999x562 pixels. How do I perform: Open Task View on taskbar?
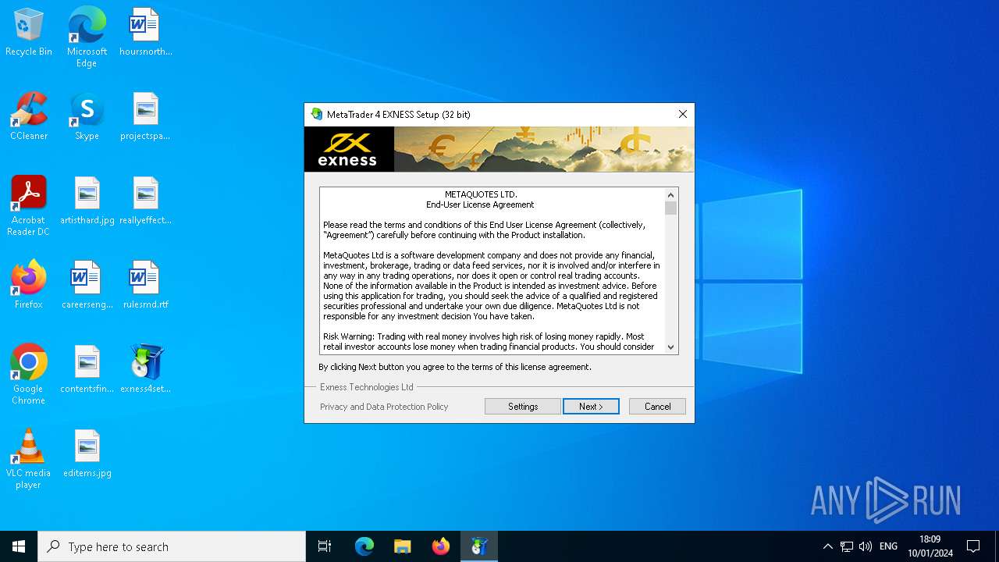(325, 546)
